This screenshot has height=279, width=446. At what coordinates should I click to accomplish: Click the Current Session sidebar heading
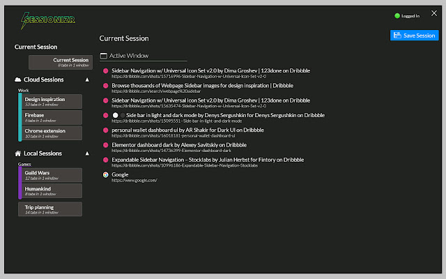[36, 47]
